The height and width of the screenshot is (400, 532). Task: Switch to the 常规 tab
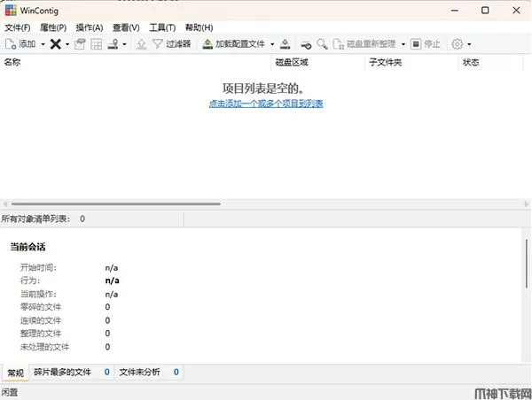(x=16, y=373)
